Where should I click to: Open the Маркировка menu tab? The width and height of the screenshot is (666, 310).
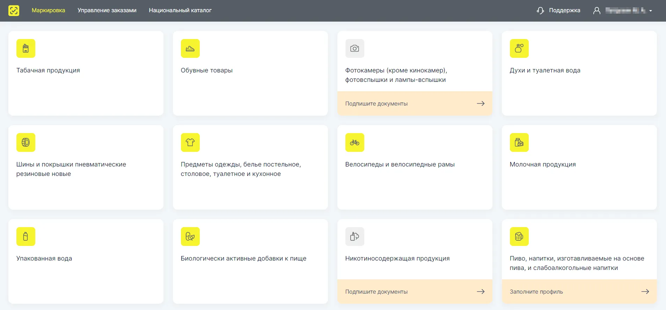[x=48, y=10]
